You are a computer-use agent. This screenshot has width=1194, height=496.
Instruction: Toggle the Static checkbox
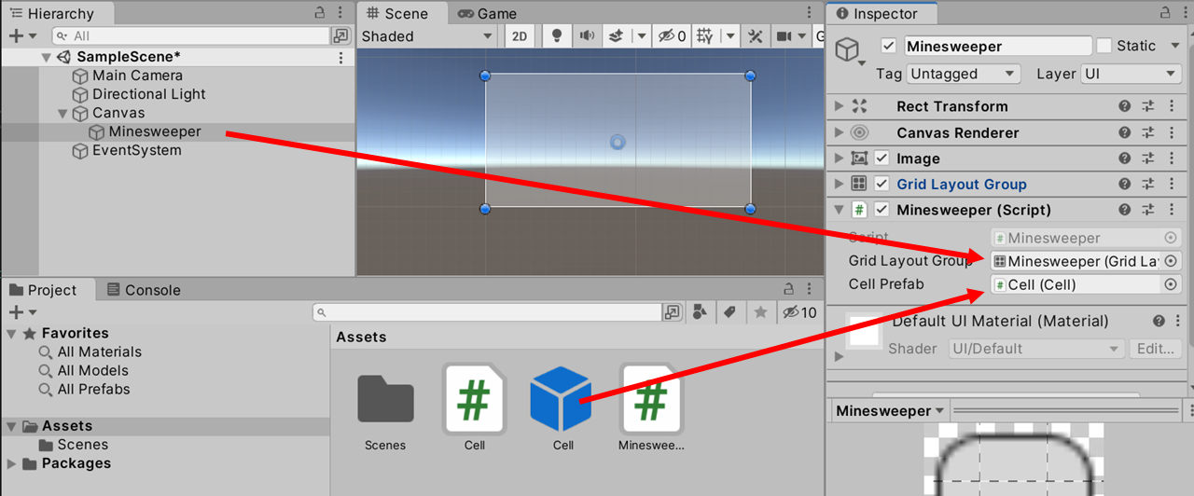(x=1104, y=46)
